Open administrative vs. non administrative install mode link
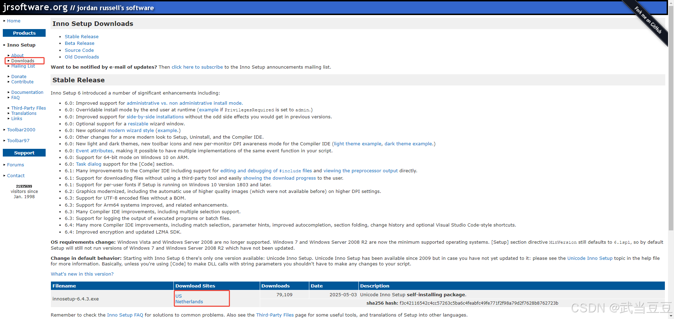This screenshot has width=674, height=319. (185, 103)
